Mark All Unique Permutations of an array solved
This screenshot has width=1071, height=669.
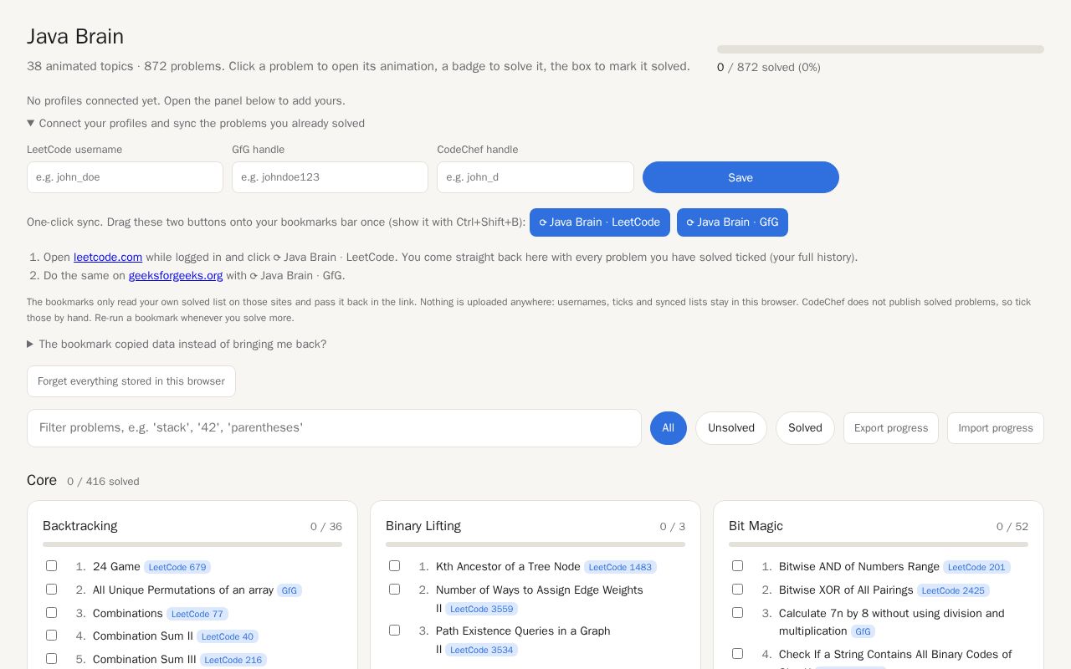pyautogui.click(x=51, y=590)
